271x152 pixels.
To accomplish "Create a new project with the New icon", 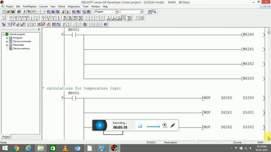I will pos(4,12).
